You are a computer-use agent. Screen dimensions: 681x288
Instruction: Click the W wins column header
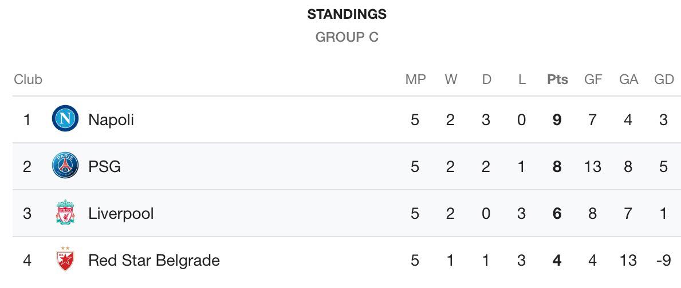point(451,79)
